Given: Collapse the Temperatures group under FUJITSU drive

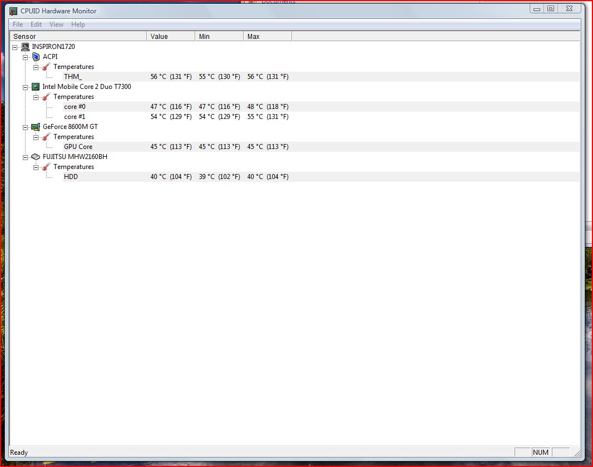Looking at the screenshot, I should [36, 167].
